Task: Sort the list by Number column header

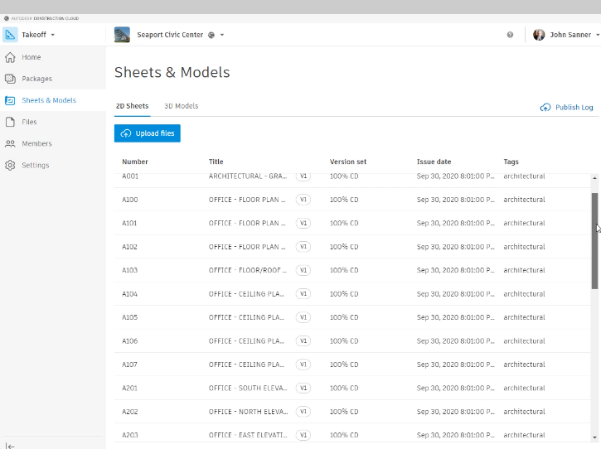Action: coord(135,162)
